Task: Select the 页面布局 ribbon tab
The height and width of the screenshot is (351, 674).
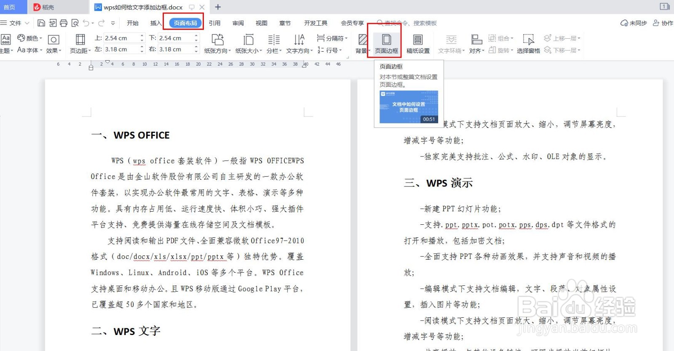Action: point(185,23)
